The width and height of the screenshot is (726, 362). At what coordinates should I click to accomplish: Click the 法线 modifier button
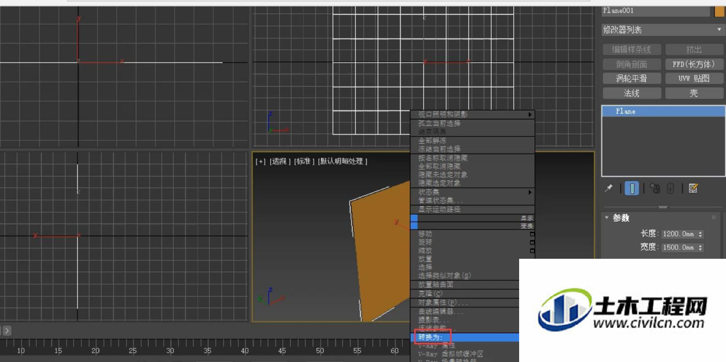(x=632, y=93)
